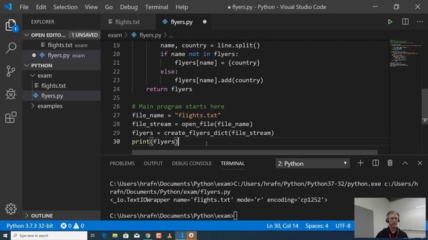The image size is (428, 240).
Task: Open editor More Actions ellipsis menu
Action: 420,22
